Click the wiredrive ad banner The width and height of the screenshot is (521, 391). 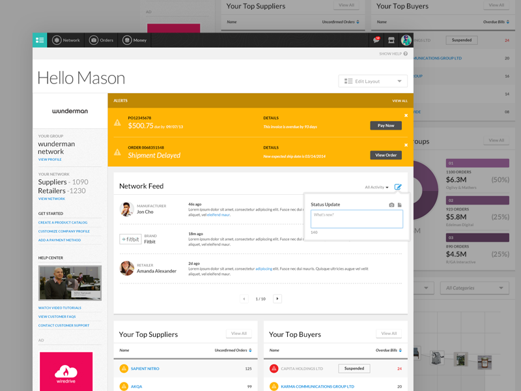tap(66, 371)
